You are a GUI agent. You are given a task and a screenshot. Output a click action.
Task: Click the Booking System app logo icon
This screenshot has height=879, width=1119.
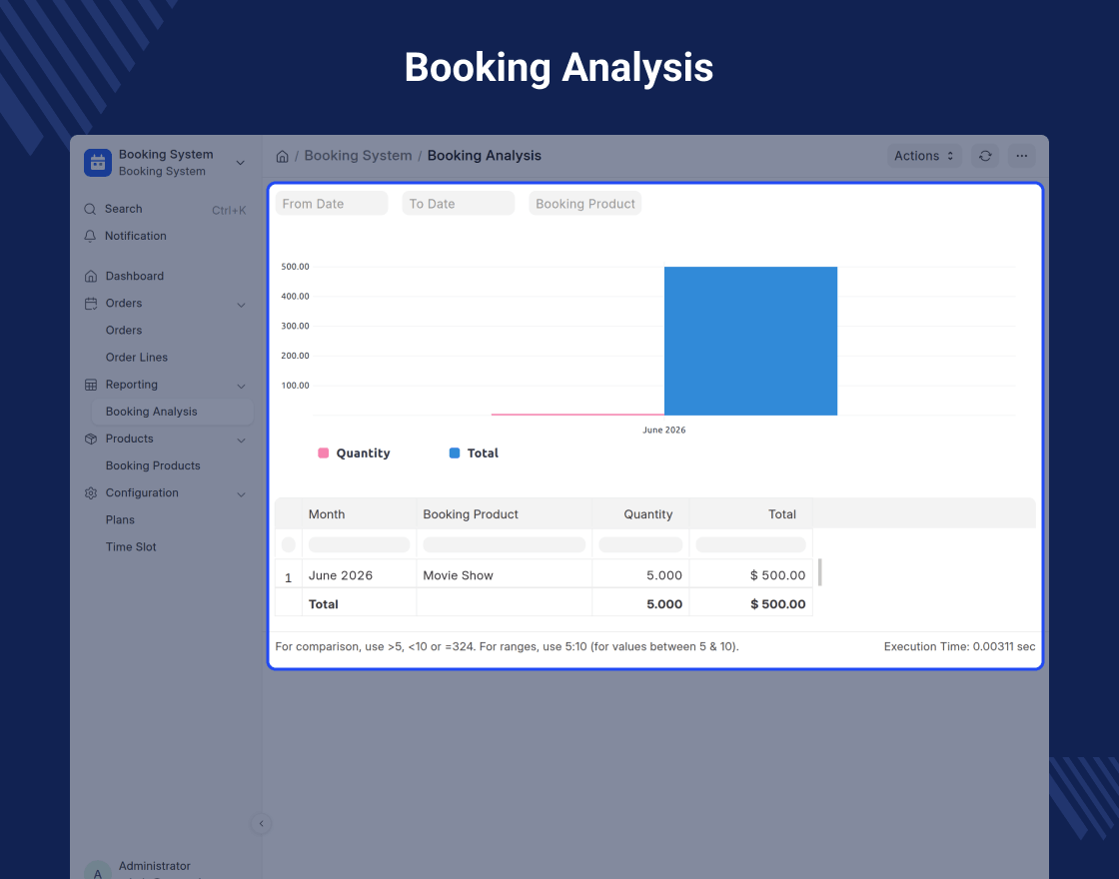click(98, 163)
